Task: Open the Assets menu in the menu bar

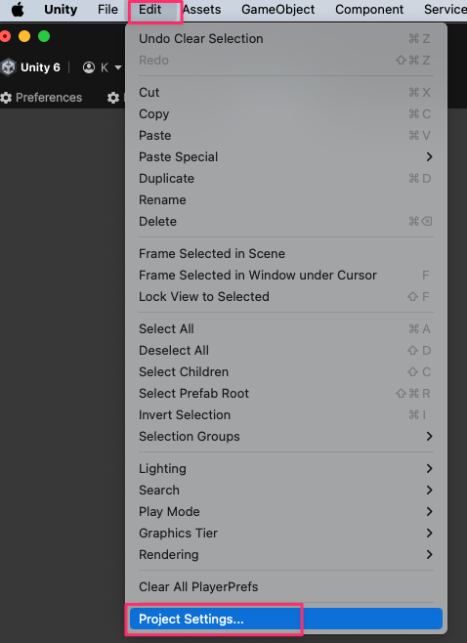Action: [x=201, y=9]
